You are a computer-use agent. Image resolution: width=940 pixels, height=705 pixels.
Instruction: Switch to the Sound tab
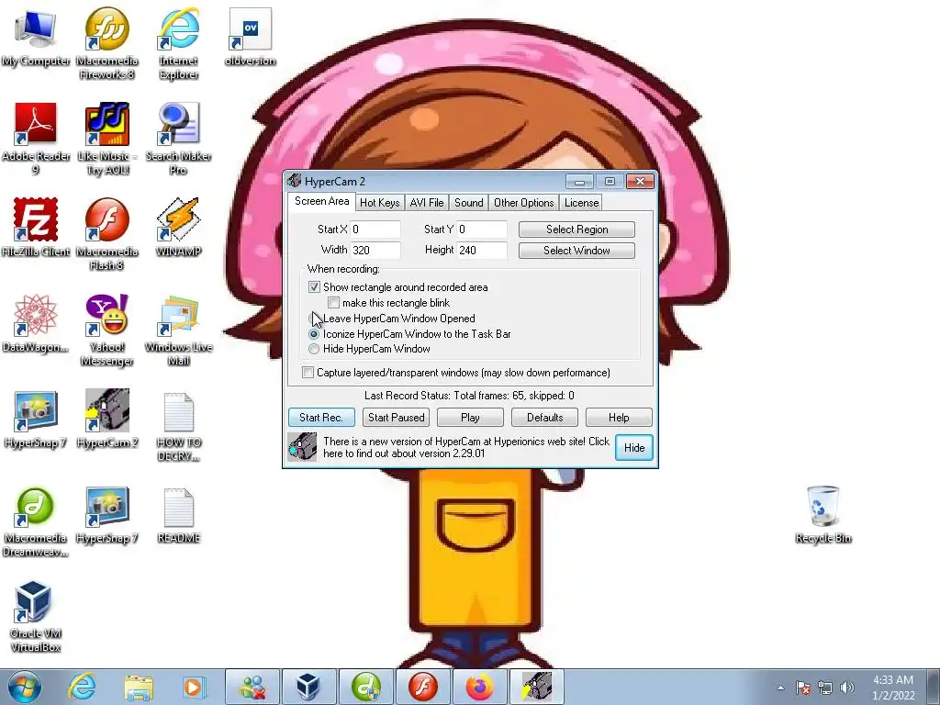tap(469, 203)
